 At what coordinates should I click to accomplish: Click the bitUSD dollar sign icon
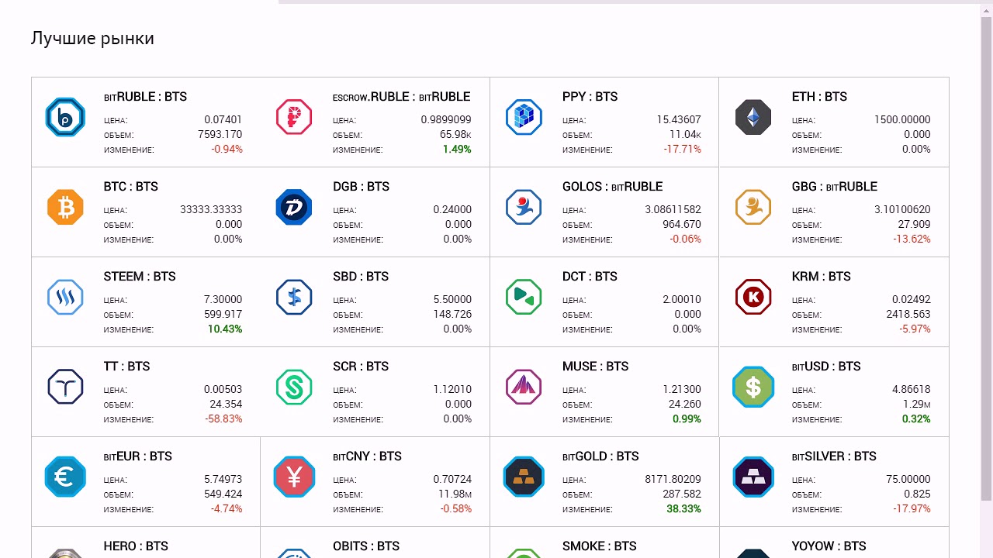(x=753, y=387)
